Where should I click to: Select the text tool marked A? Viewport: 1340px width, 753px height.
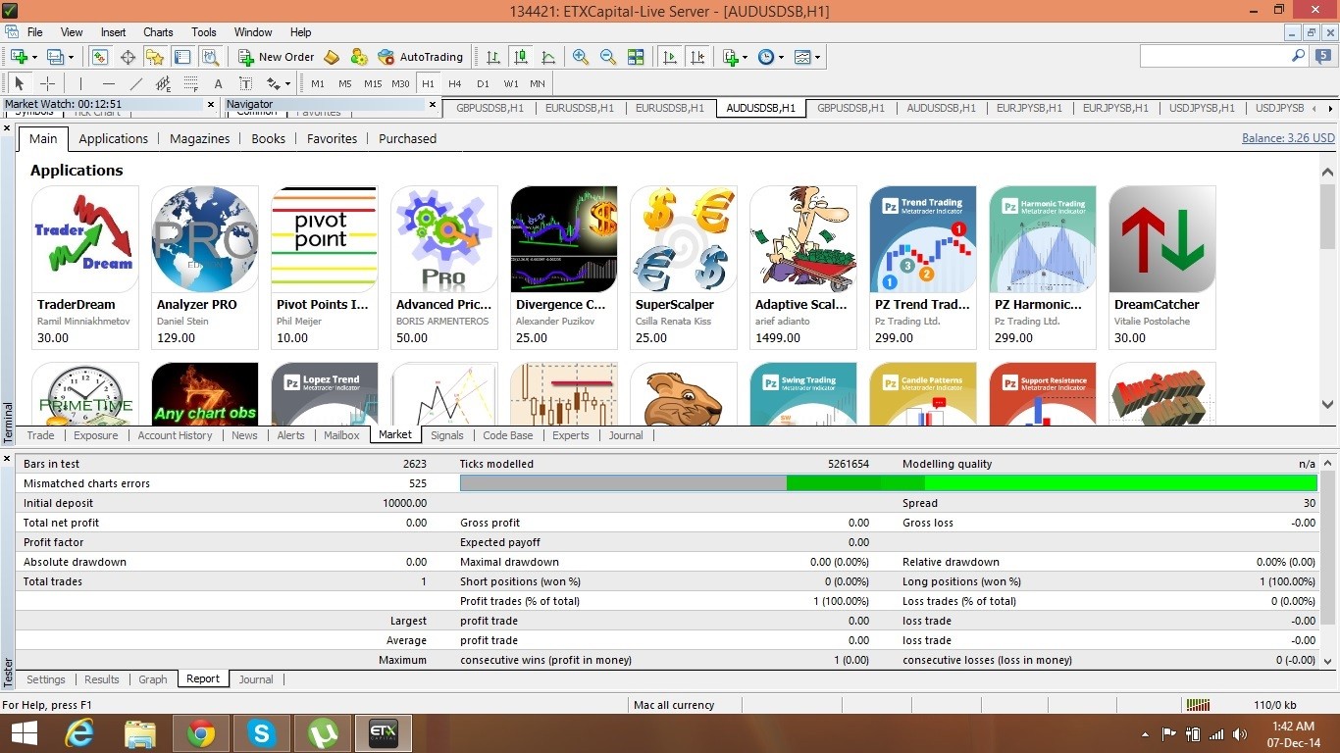(x=218, y=83)
